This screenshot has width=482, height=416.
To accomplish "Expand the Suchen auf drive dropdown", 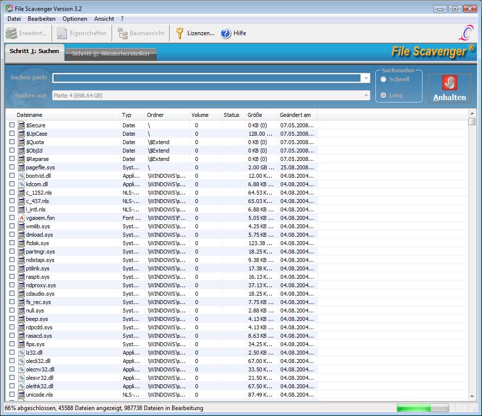I will coord(366,96).
